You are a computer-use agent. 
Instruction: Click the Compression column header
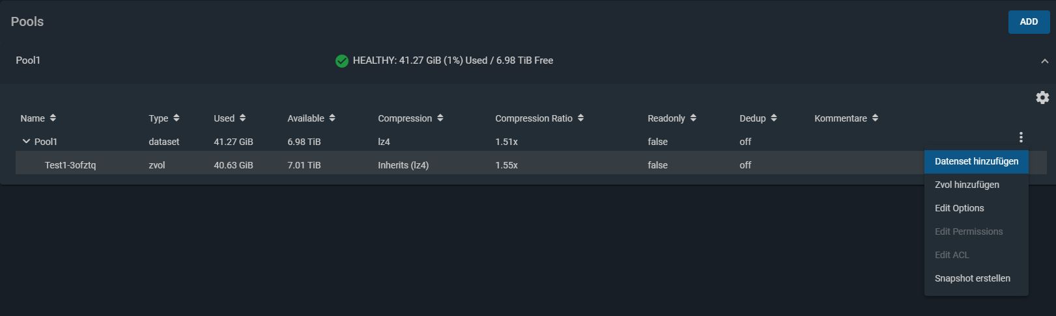(x=405, y=118)
